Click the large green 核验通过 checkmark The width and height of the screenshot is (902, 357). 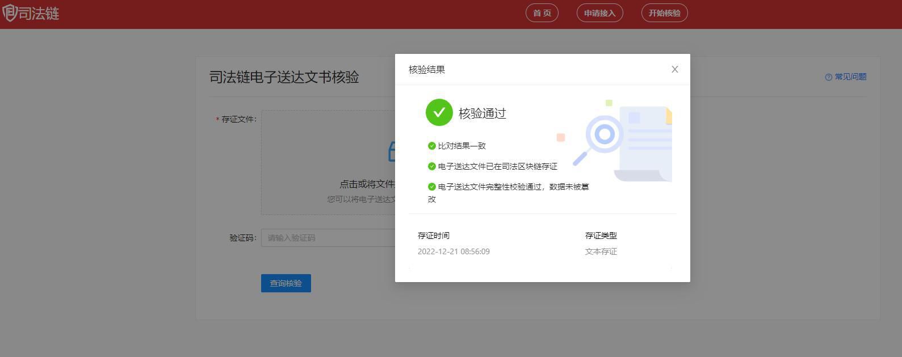click(x=439, y=112)
